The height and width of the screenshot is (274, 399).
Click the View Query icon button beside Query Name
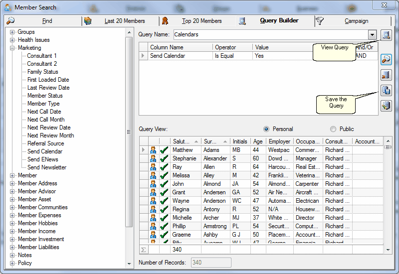click(x=386, y=35)
